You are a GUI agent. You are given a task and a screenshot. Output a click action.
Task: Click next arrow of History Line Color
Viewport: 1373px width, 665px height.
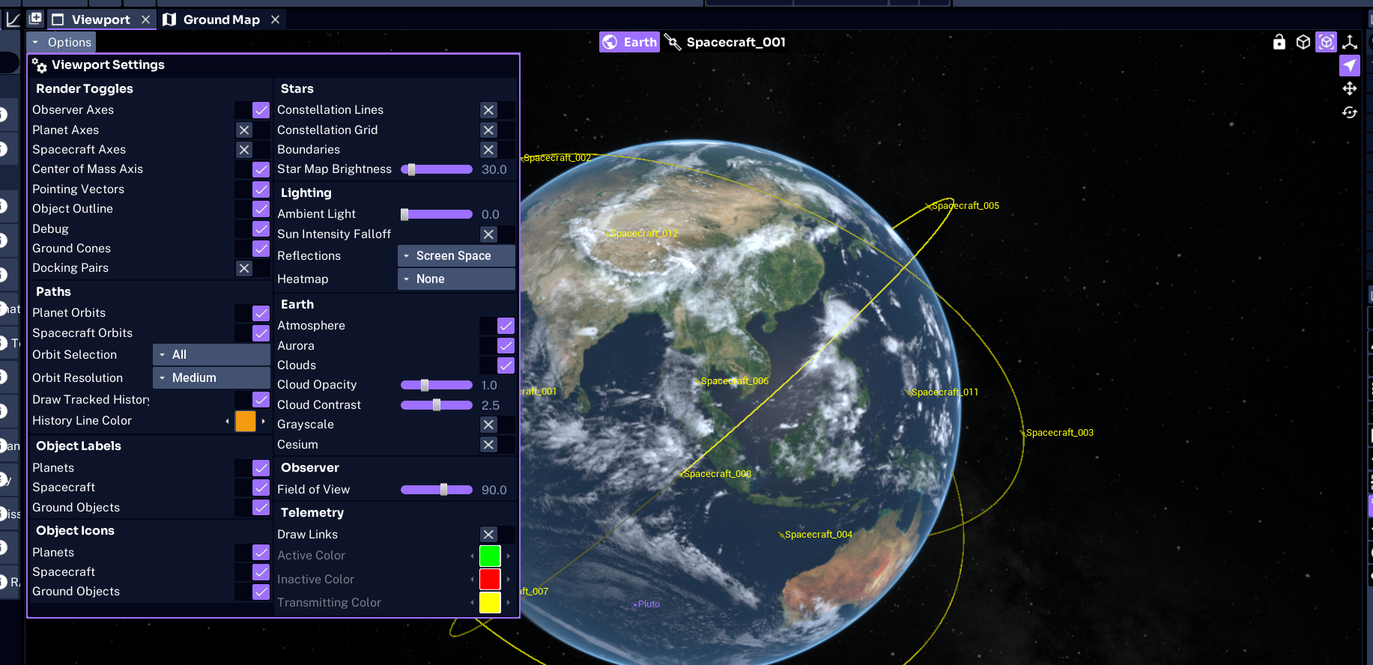click(x=264, y=421)
